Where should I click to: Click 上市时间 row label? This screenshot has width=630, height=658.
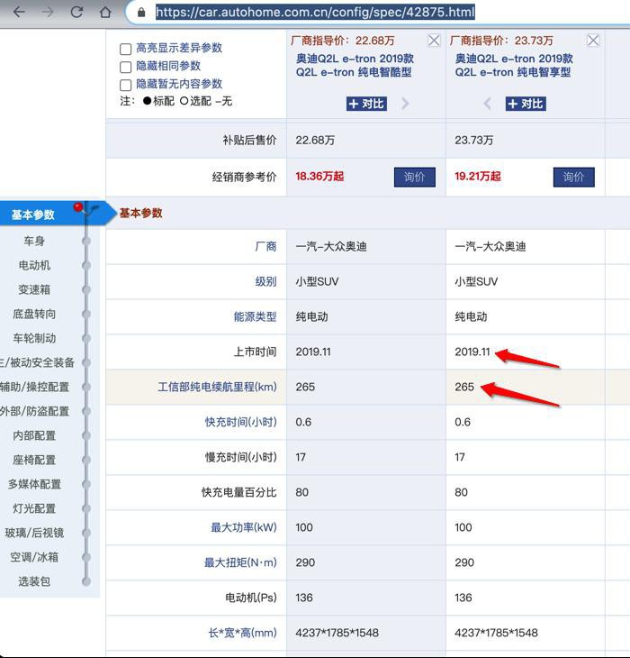coord(255,352)
